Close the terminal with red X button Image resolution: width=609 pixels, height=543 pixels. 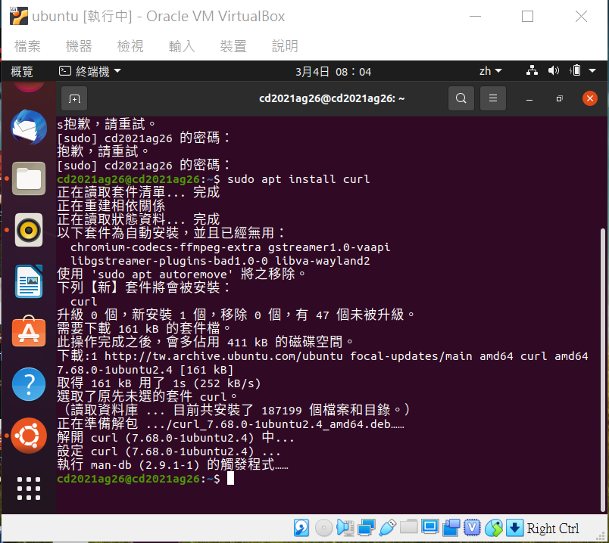pos(589,98)
